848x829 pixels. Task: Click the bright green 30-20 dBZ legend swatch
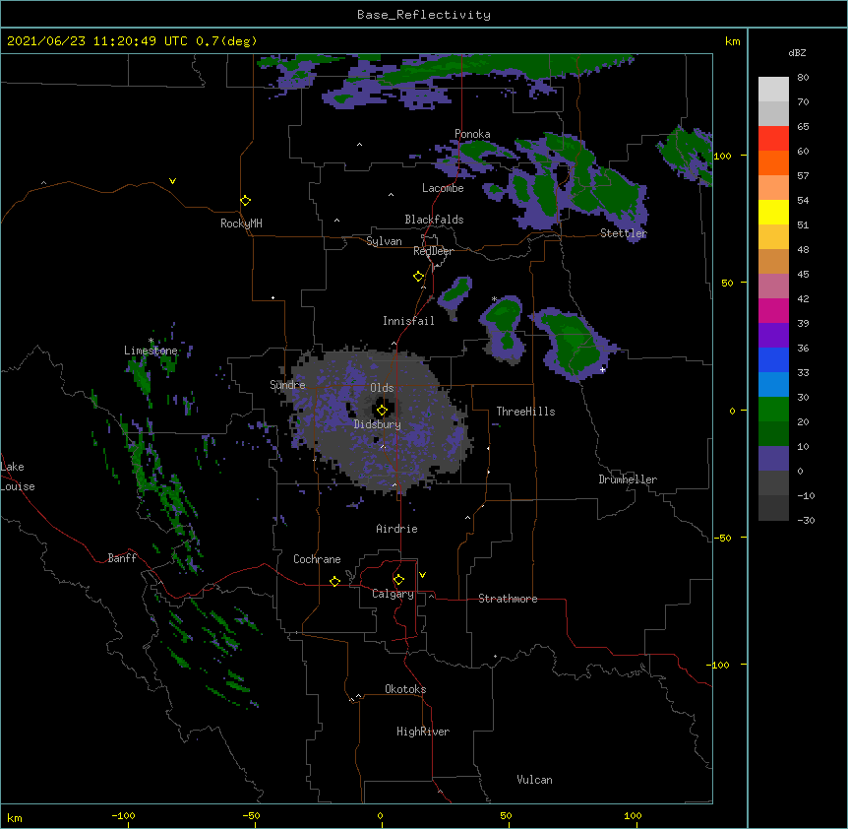point(773,410)
